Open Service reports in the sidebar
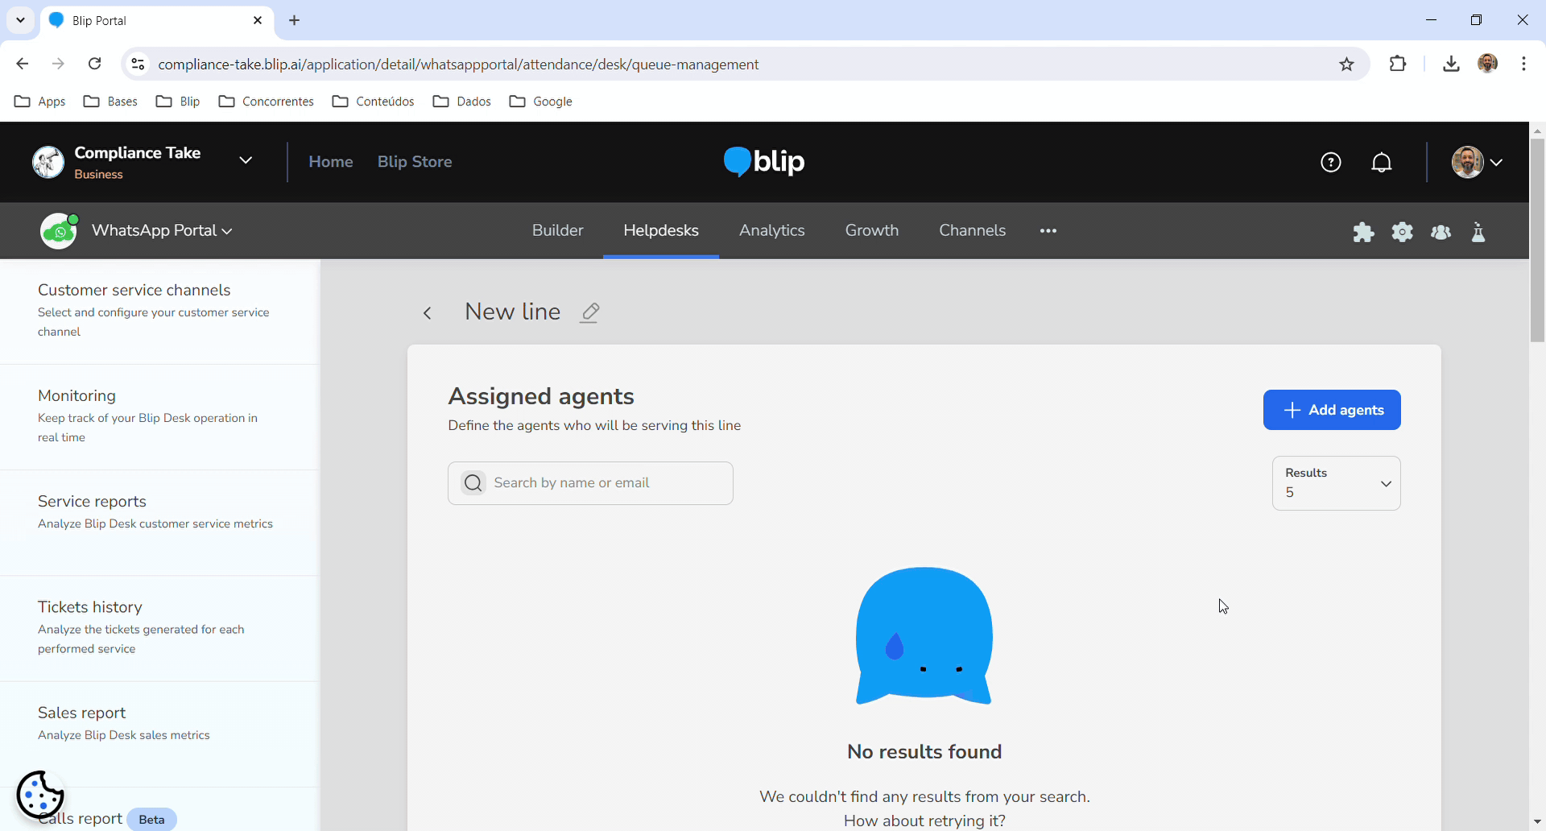Viewport: 1546px width, 831px height. pyautogui.click(x=159, y=523)
